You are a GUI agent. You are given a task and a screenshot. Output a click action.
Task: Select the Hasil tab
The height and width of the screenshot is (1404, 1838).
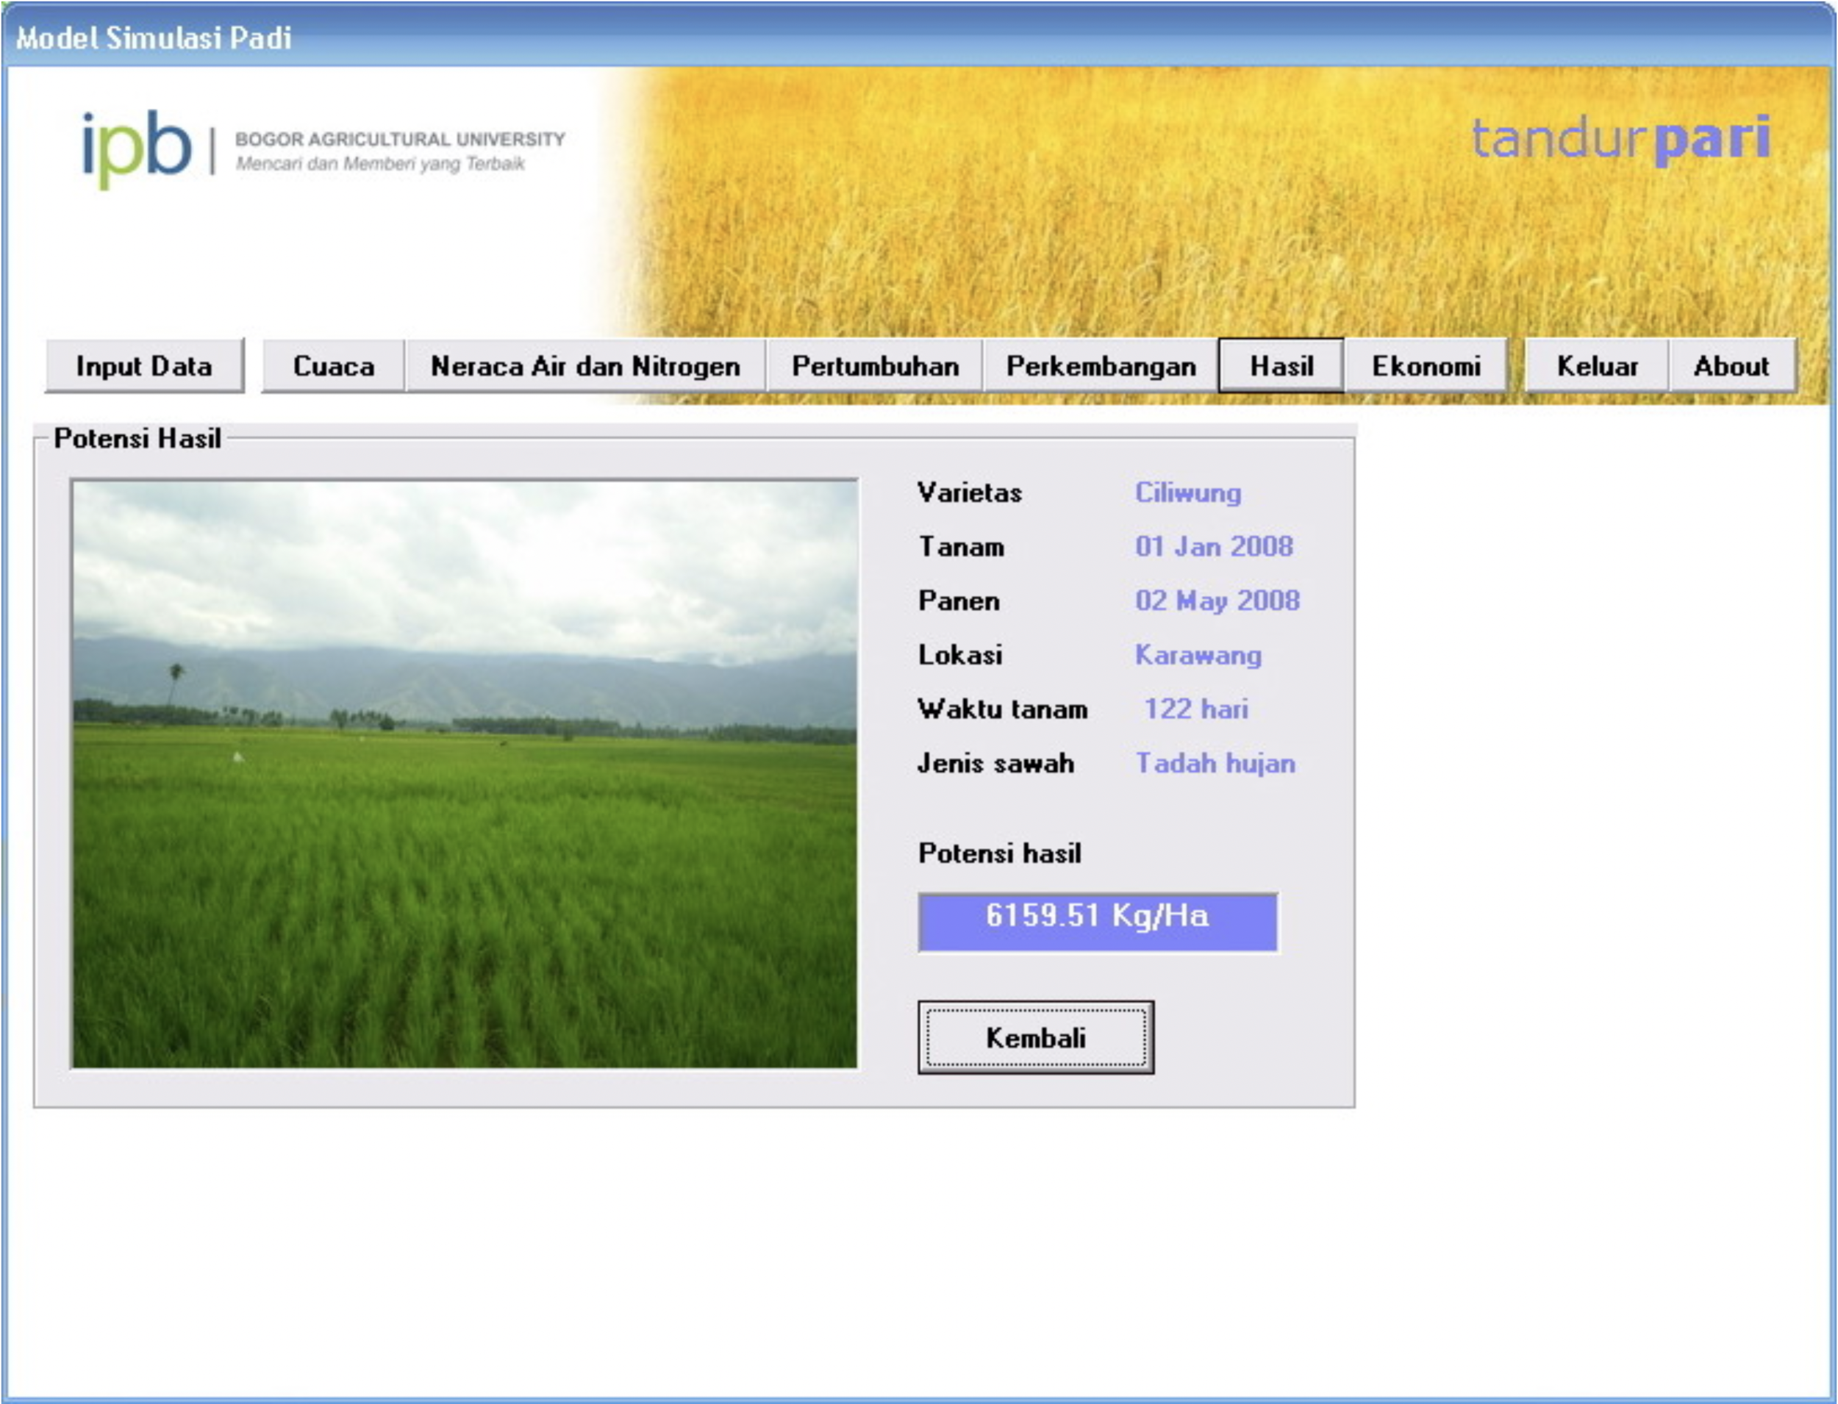1281,366
